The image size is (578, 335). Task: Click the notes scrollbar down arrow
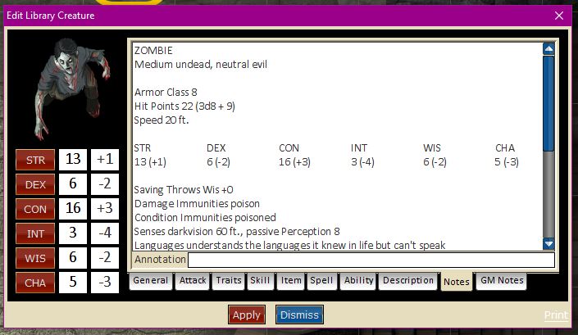[548, 243]
